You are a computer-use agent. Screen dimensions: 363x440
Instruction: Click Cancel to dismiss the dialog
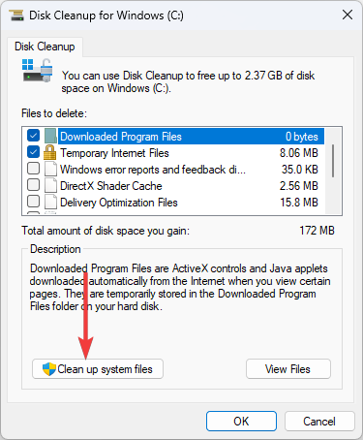click(319, 422)
